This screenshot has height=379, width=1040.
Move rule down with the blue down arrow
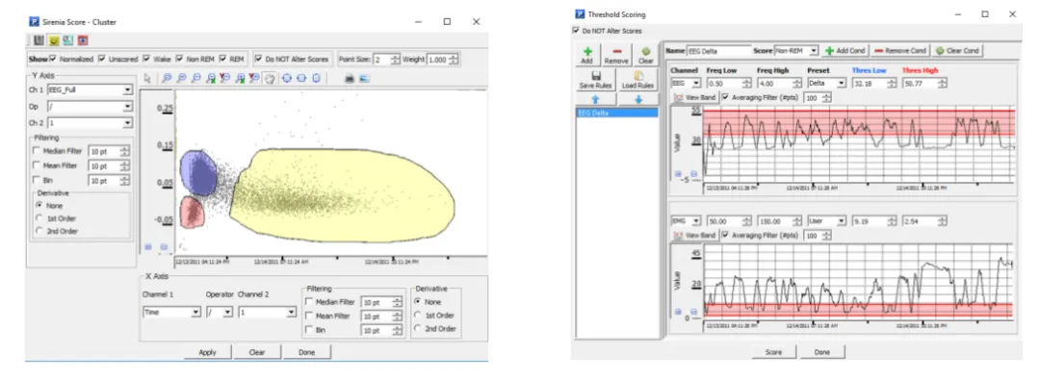coord(638,99)
